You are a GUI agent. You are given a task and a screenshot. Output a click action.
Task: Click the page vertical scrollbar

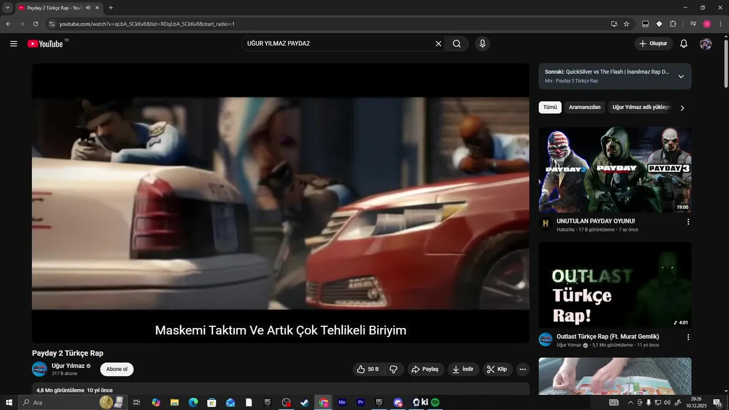click(726, 63)
